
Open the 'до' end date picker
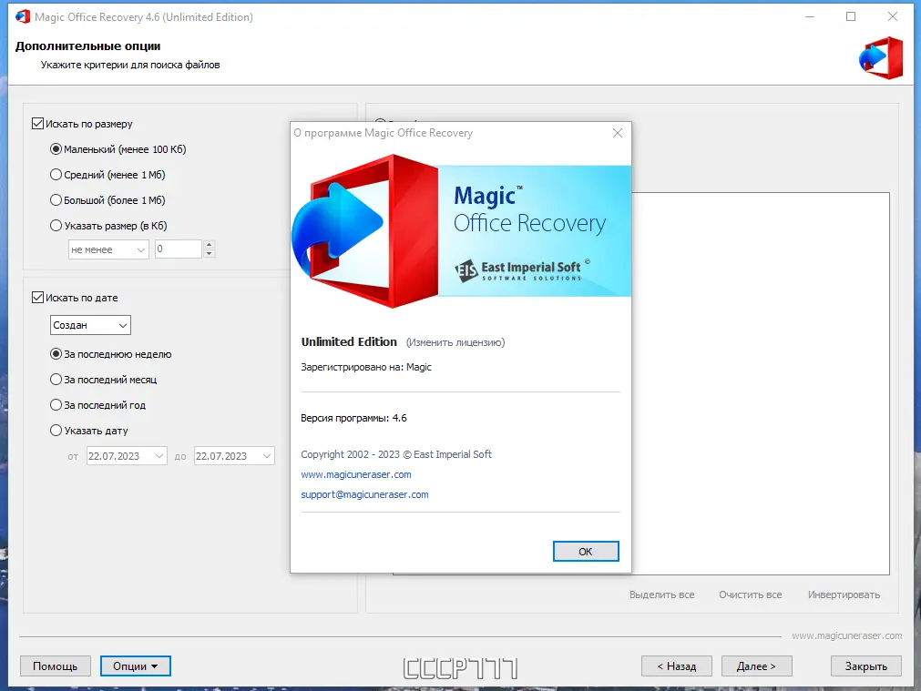point(234,456)
